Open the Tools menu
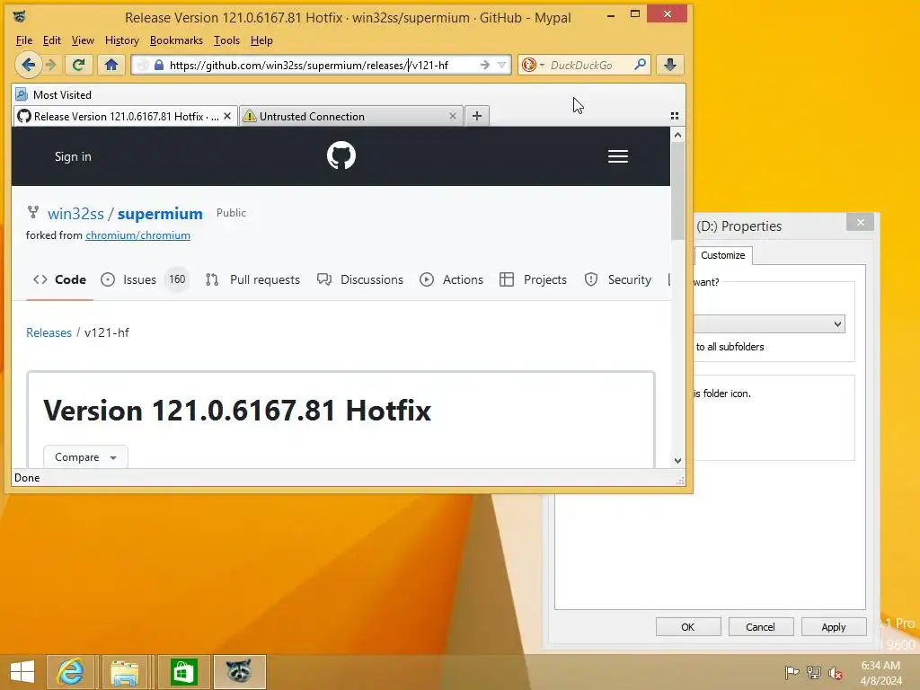Screen dimensions: 920x690 (226, 40)
